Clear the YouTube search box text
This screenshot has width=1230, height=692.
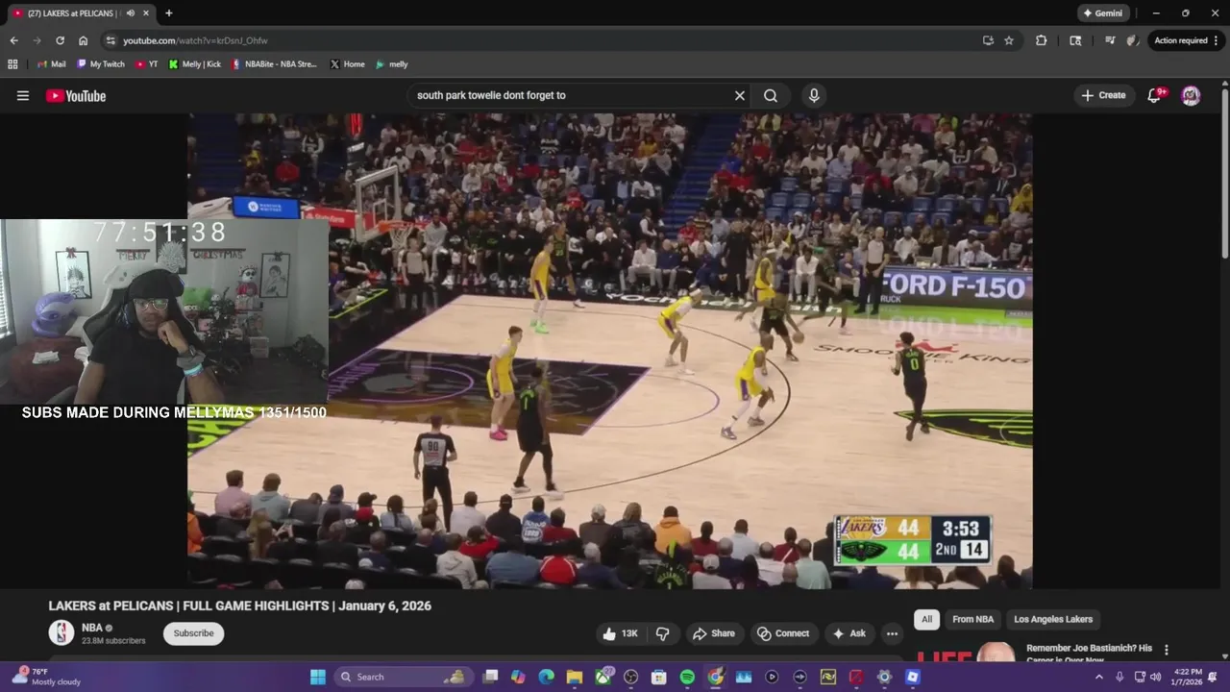pos(740,95)
